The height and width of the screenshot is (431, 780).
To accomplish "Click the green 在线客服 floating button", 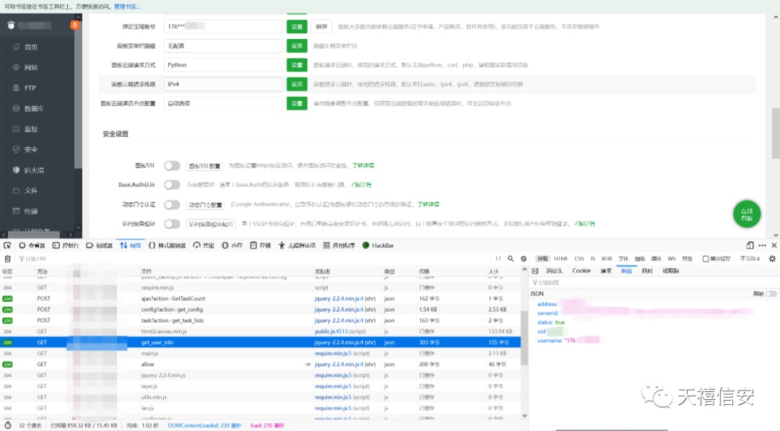I will [x=747, y=214].
